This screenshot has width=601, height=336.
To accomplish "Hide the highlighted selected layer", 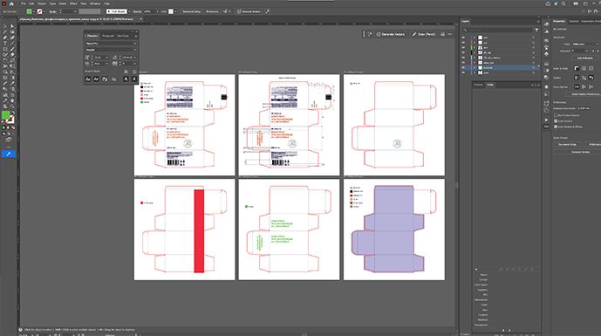I will [x=463, y=67].
